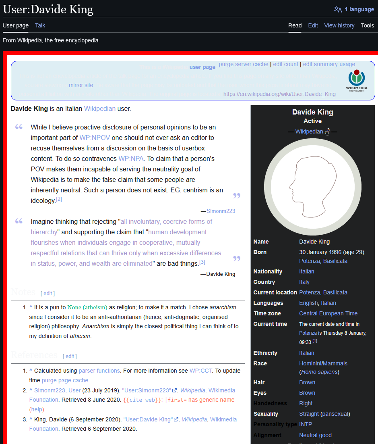The height and width of the screenshot is (444, 378).
Task: Open the Nationality Italian link
Action: pyautogui.click(x=306, y=271)
